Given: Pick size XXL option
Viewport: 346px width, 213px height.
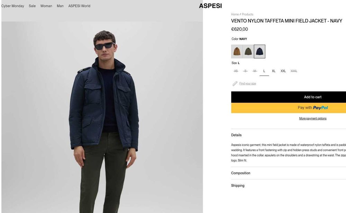Looking at the screenshot, I should pyautogui.click(x=283, y=71).
